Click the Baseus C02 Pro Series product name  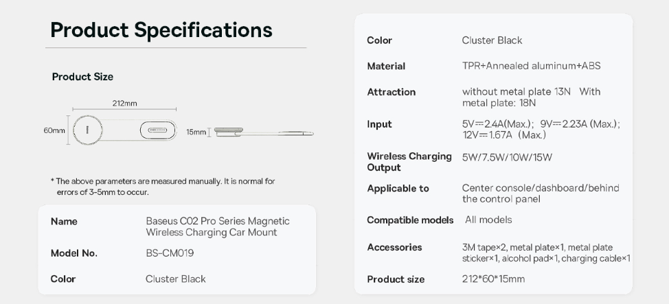tap(218, 226)
